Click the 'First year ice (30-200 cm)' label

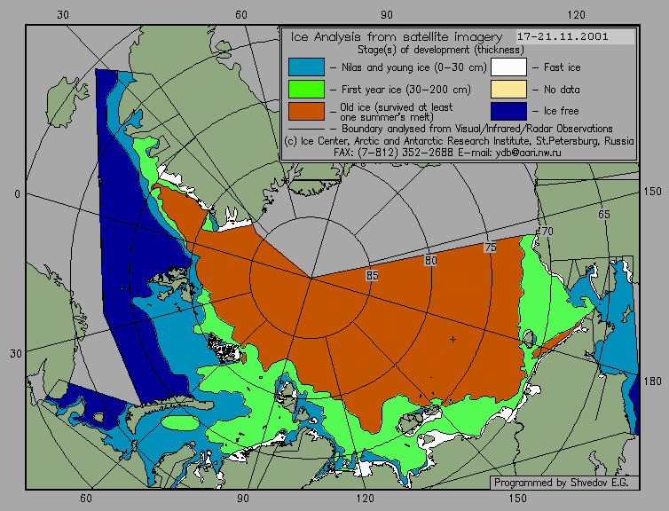pyautogui.click(x=406, y=90)
